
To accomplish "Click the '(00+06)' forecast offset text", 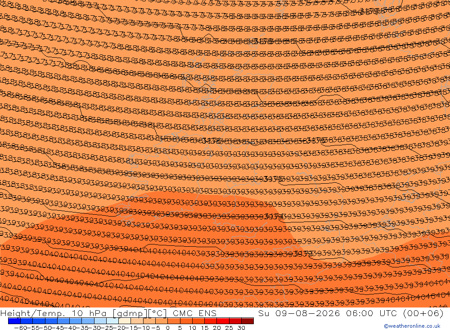I will [423, 313].
